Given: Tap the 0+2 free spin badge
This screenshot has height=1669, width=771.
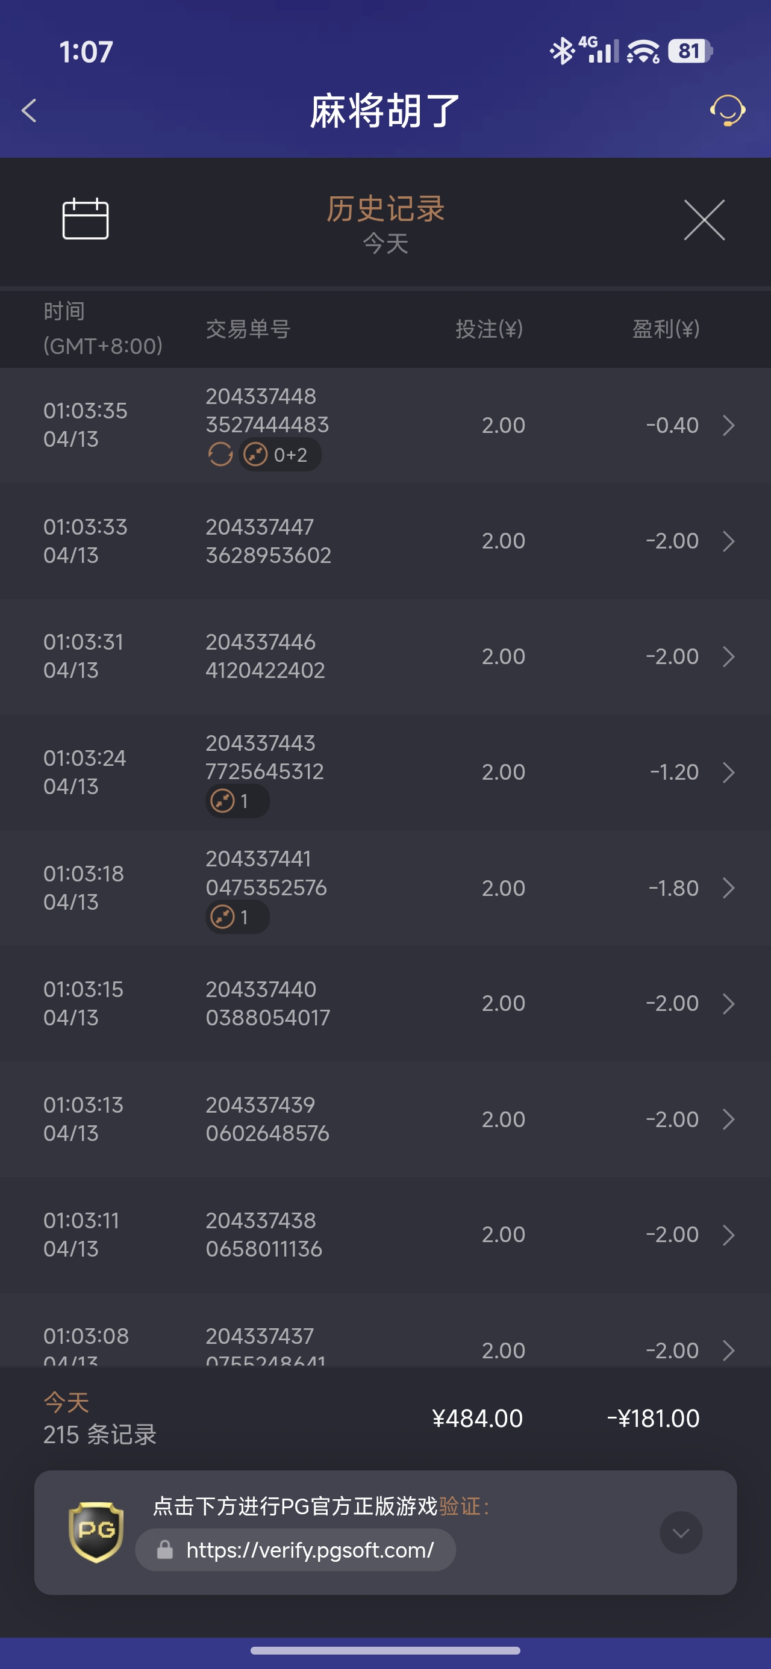Looking at the screenshot, I should [280, 454].
